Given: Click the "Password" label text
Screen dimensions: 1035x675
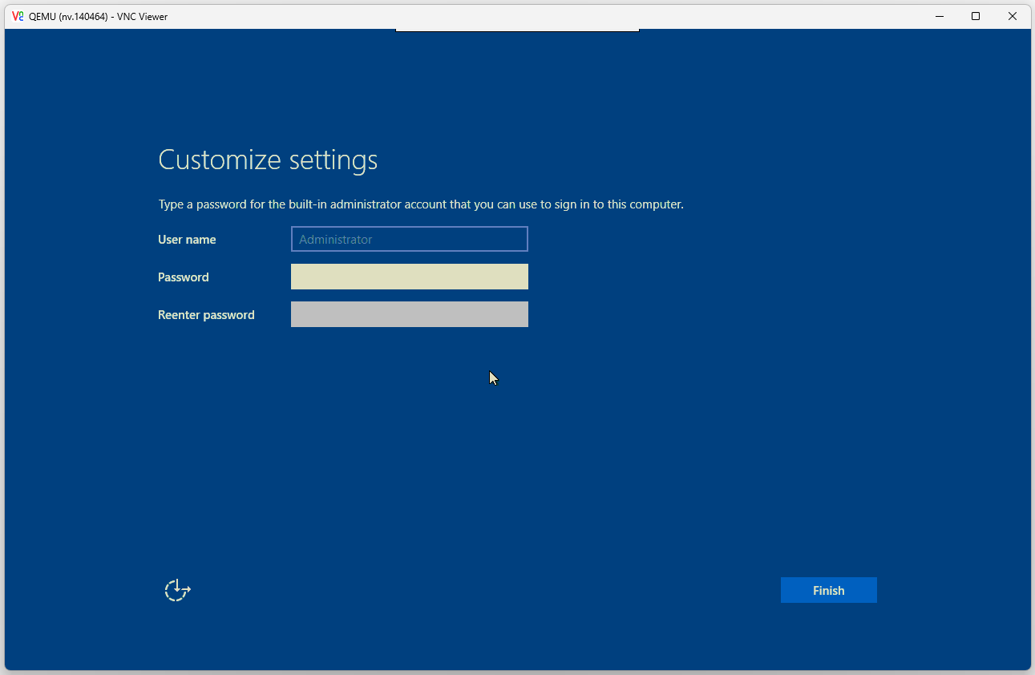Looking at the screenshot, I should [183, 277].
